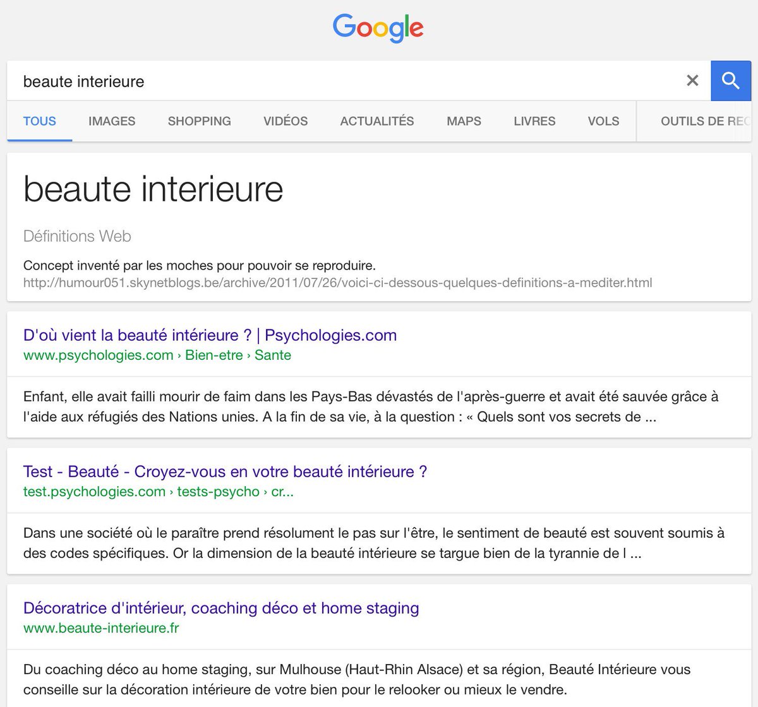Viewport: 758px width, 707px height.
Task: Open the SHOPPING search results
Action: [x=199, y=121]
